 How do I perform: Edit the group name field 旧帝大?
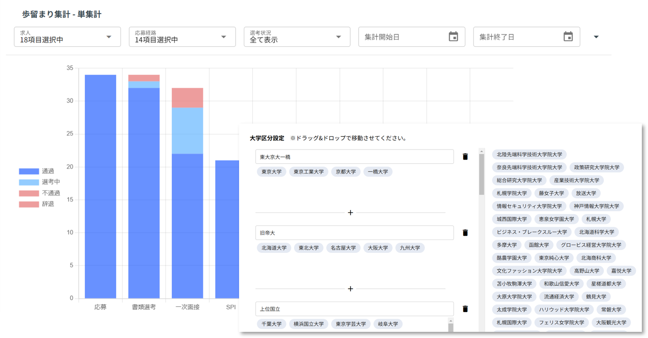click(354, 233)
